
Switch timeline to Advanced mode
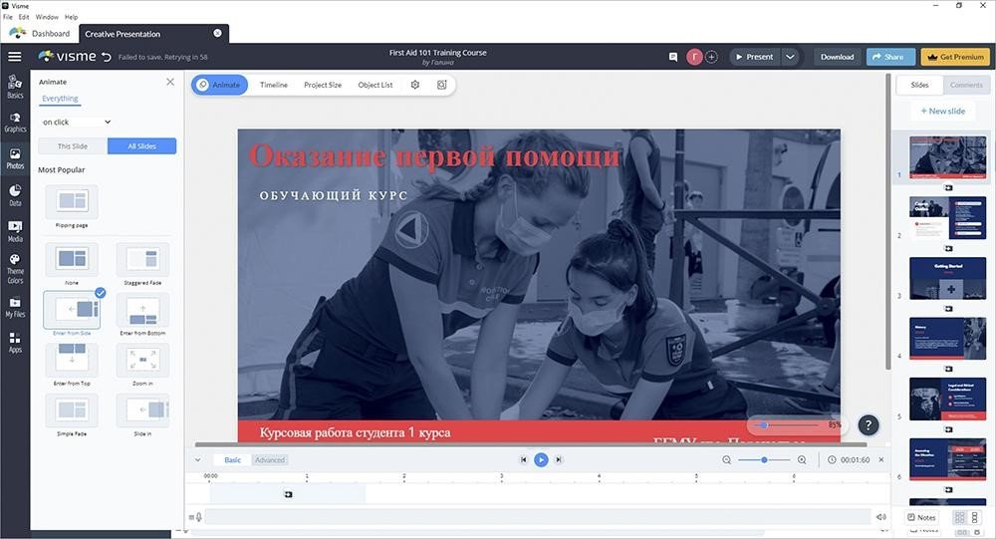point(270,460)
